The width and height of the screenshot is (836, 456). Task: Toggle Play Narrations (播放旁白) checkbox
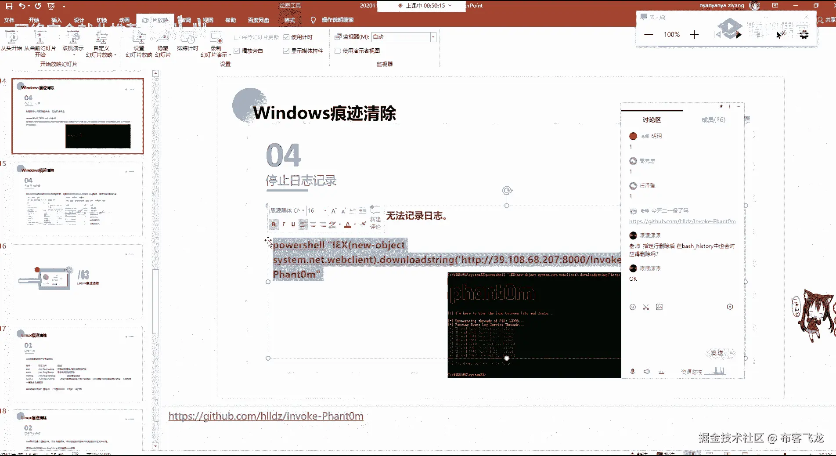(x=237, y=51)
